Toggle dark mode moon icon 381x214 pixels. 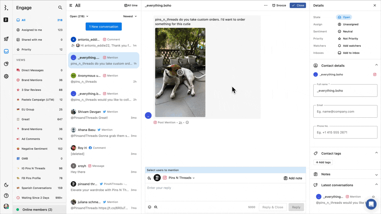[x=6, y=185]
